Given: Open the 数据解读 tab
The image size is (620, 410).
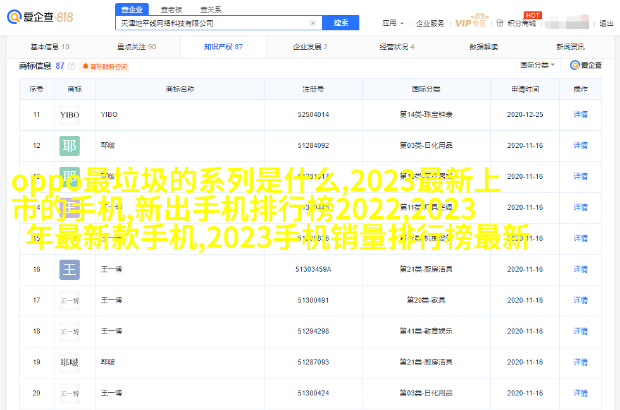Looking at the screenshot, I should click(x=483, y=47).
